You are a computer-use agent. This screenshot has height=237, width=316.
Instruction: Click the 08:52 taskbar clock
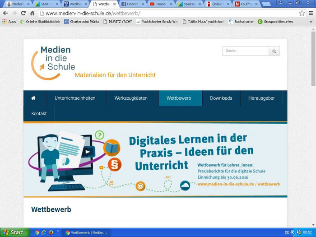(x=307, y=232)
